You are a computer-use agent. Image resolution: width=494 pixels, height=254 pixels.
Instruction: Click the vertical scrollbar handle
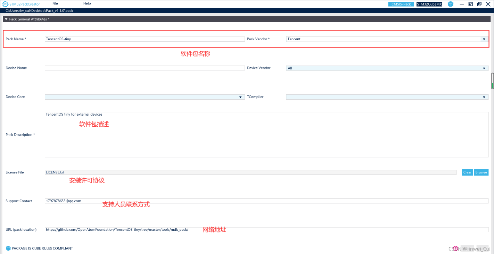point(492,81)
